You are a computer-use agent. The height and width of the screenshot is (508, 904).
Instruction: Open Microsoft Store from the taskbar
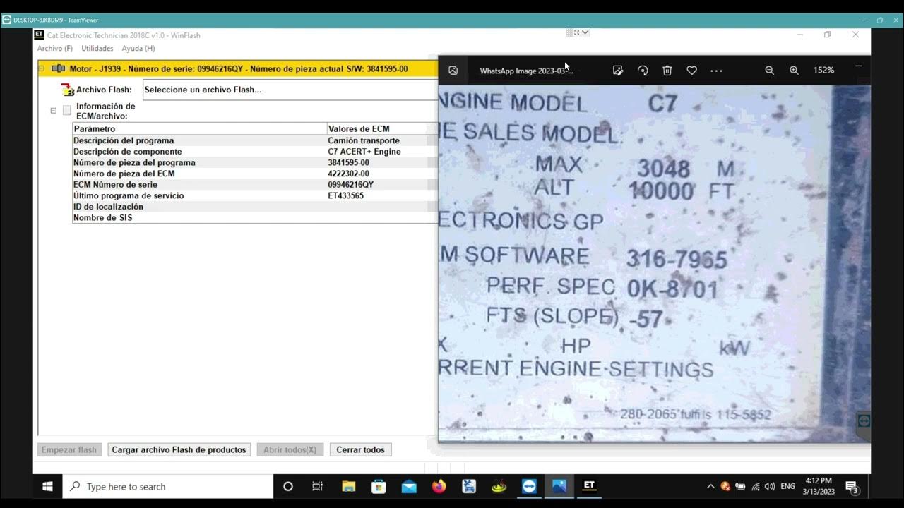click(379, 486)
